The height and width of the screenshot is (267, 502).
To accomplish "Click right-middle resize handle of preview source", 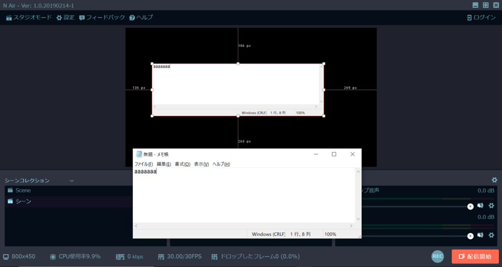I will tap(324, 90).
